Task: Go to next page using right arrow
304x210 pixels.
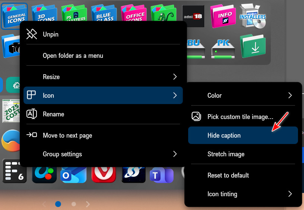Action: point(88,204)
